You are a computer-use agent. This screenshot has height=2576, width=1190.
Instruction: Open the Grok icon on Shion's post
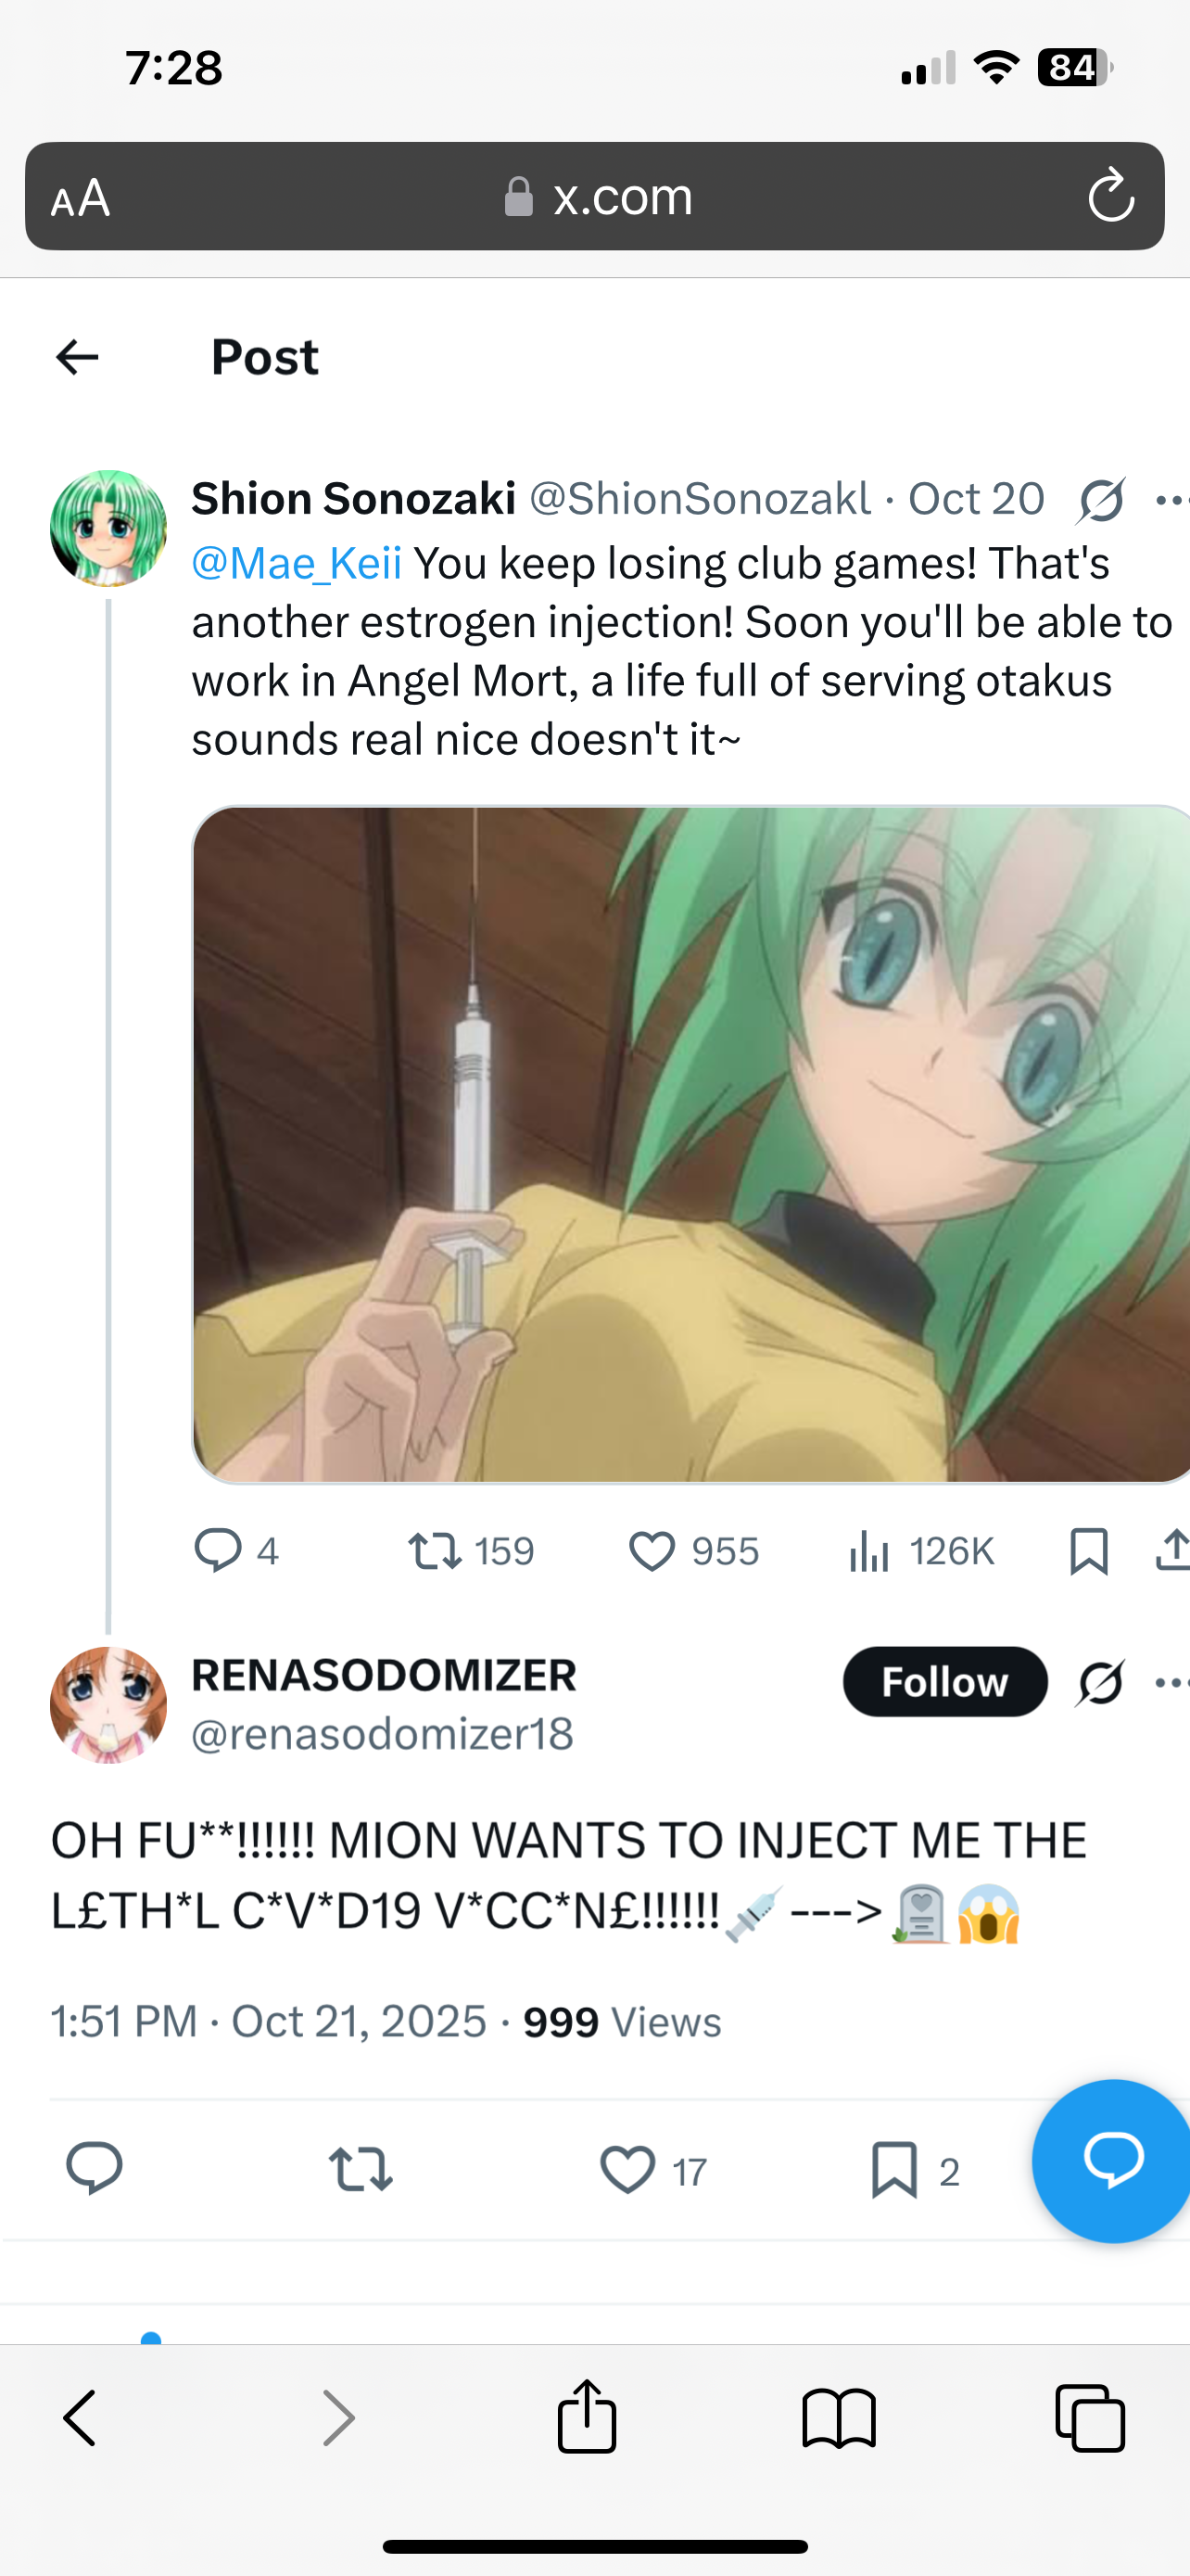click(1101, 500)
